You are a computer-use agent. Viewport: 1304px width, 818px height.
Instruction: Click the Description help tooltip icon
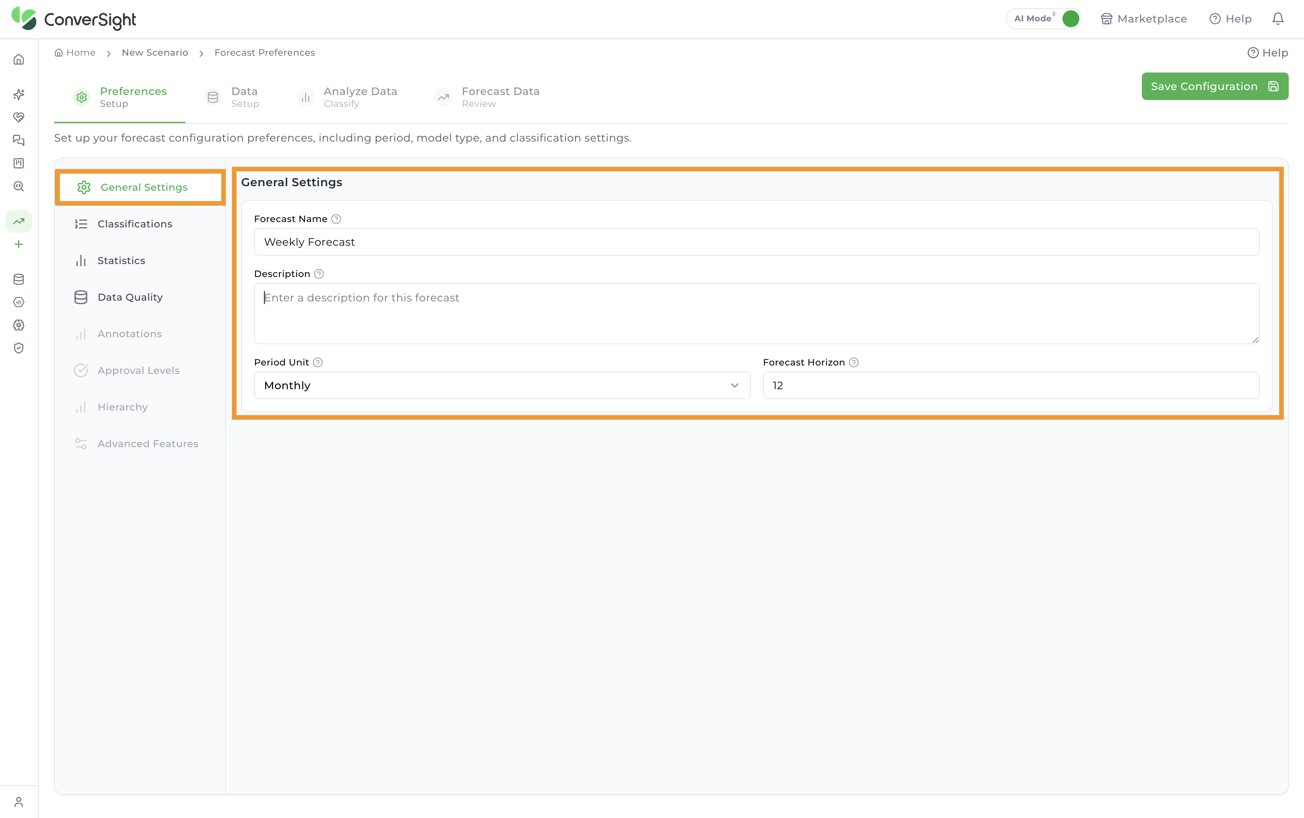coord(319,274)
